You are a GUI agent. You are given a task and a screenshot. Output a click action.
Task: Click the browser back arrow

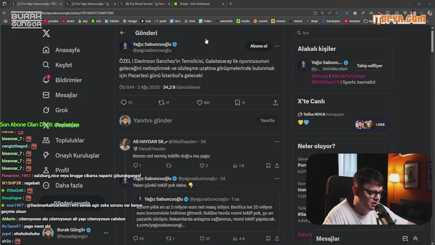4,13
